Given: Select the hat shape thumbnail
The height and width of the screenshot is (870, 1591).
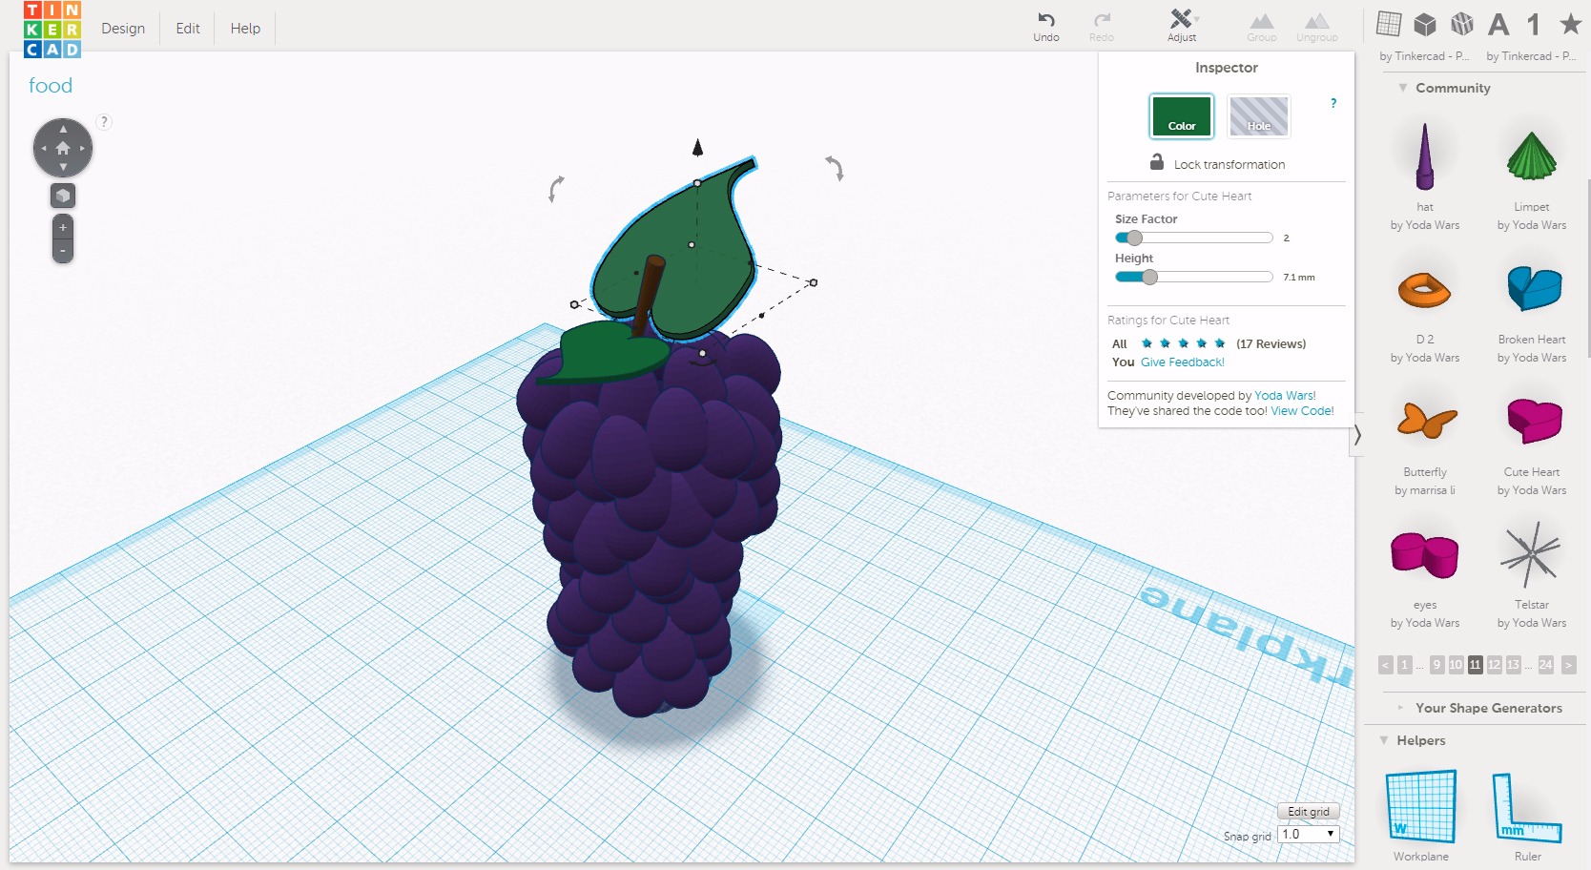Looking at the screenshot, I should (x=1425, y=156).
